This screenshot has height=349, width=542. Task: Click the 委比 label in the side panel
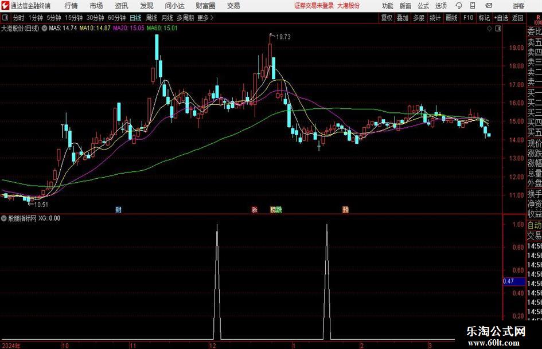[x=535, y=32]
